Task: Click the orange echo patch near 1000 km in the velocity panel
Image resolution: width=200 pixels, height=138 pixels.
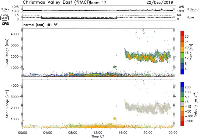Action: click(x=114, y=118)
